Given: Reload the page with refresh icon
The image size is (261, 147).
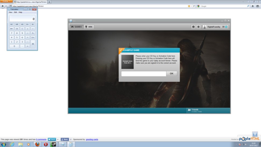Looking at the screenshot, I should (x=194, y=6).
